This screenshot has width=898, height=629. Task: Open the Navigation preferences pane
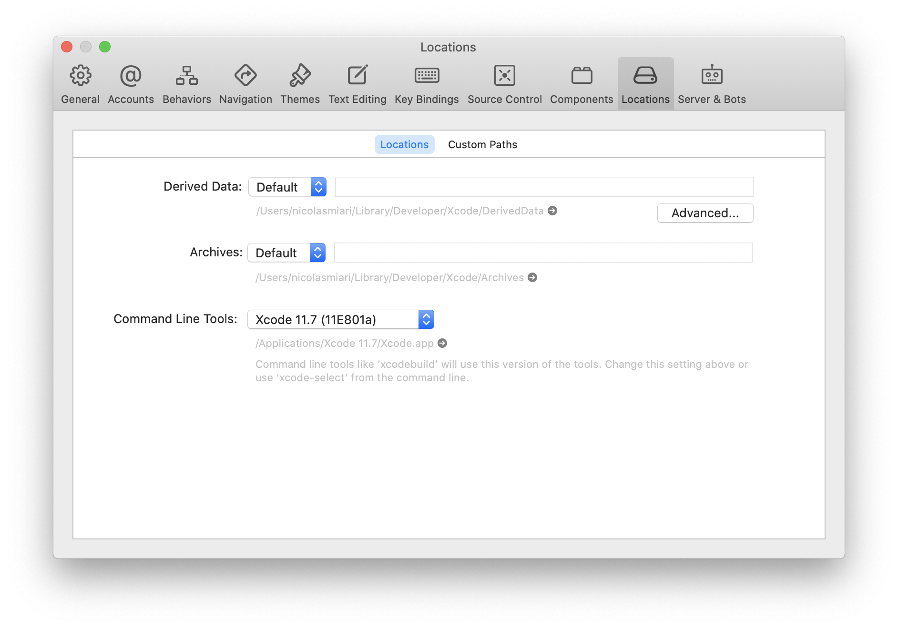click(x=245, y=84)
